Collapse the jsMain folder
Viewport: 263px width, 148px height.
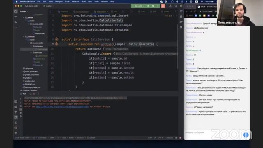23,18
